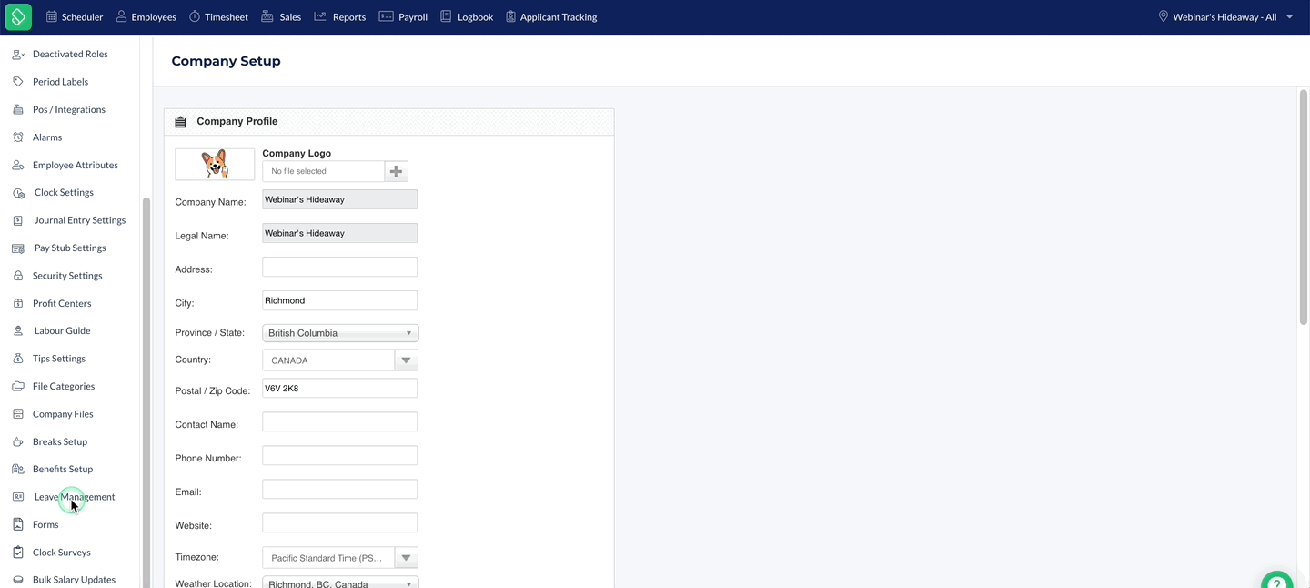Click the Alarms clock icon
The height and width of the screenshot is (588, 1310).
[x=18, y=137]
